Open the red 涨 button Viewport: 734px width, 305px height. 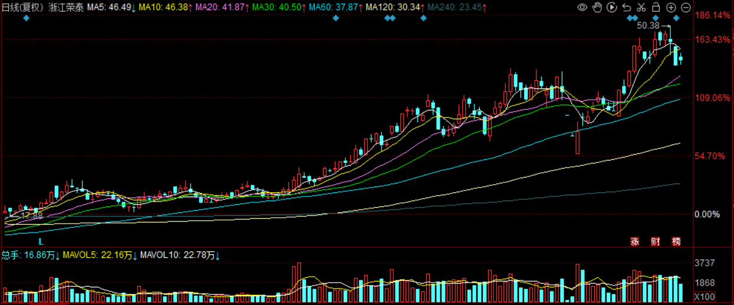tap(635, 241)
